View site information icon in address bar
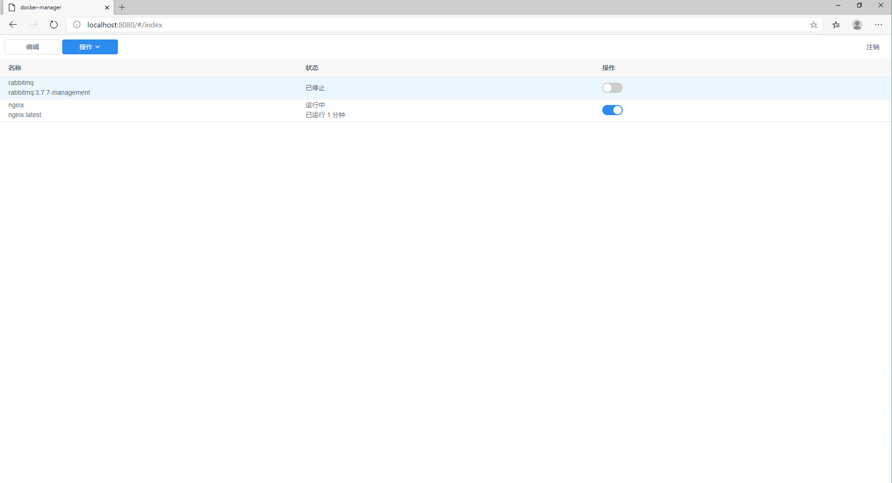This screenshot has width=892, height=483. pos(77,25)
